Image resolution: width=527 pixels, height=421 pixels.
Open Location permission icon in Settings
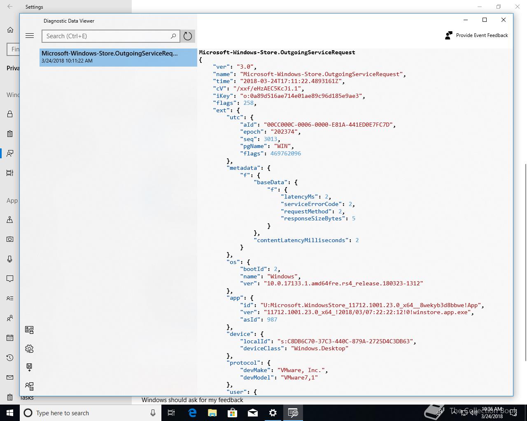(x=10, y=220)
